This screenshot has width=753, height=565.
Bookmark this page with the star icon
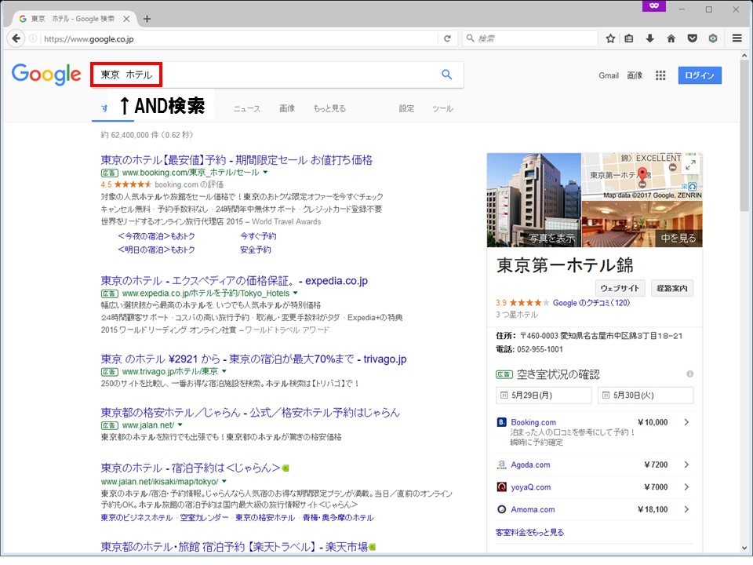coord(610,38)
